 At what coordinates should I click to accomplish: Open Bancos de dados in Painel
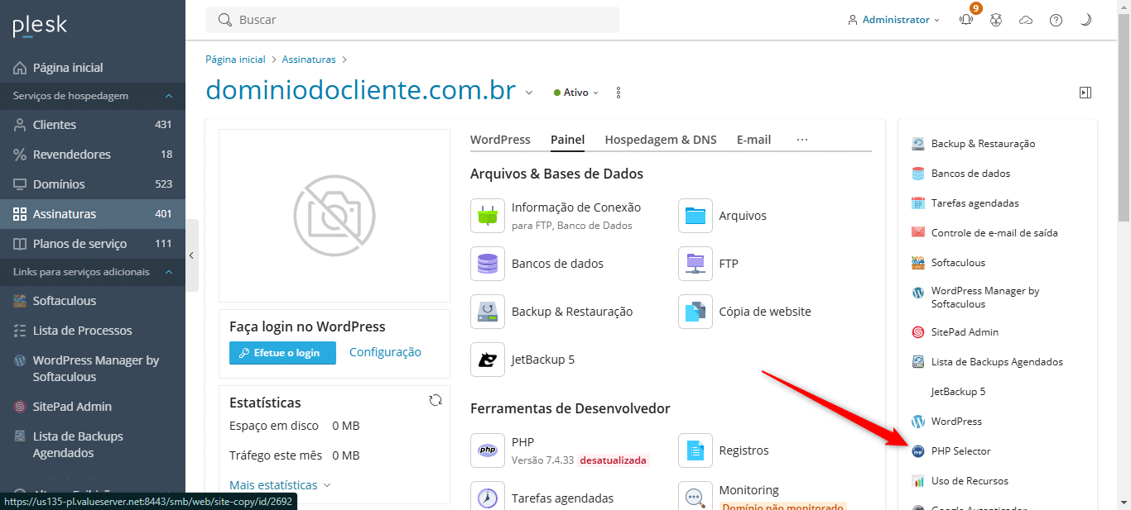[x=488, y=264]
